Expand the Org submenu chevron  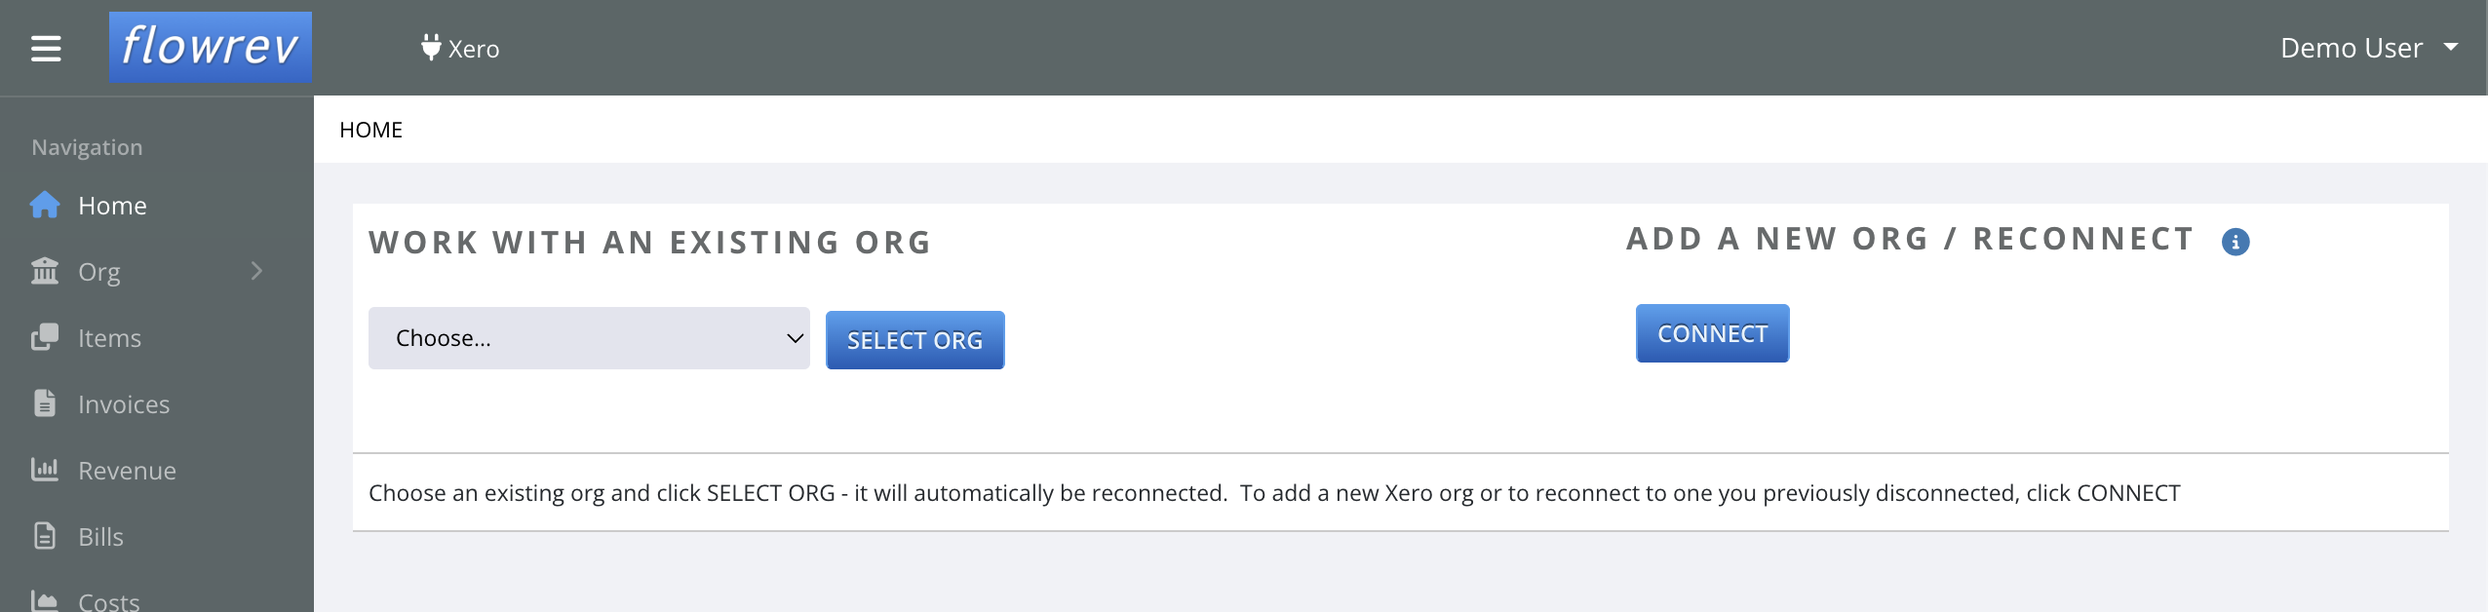[256, 271]
